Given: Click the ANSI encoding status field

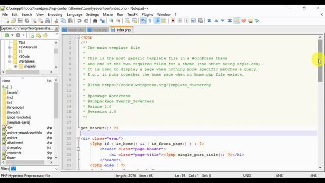Looking at the screenshot, I should point(279,176).
